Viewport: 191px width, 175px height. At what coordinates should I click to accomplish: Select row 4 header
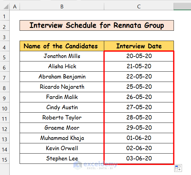pyautogui.click(x=5, y=47)
